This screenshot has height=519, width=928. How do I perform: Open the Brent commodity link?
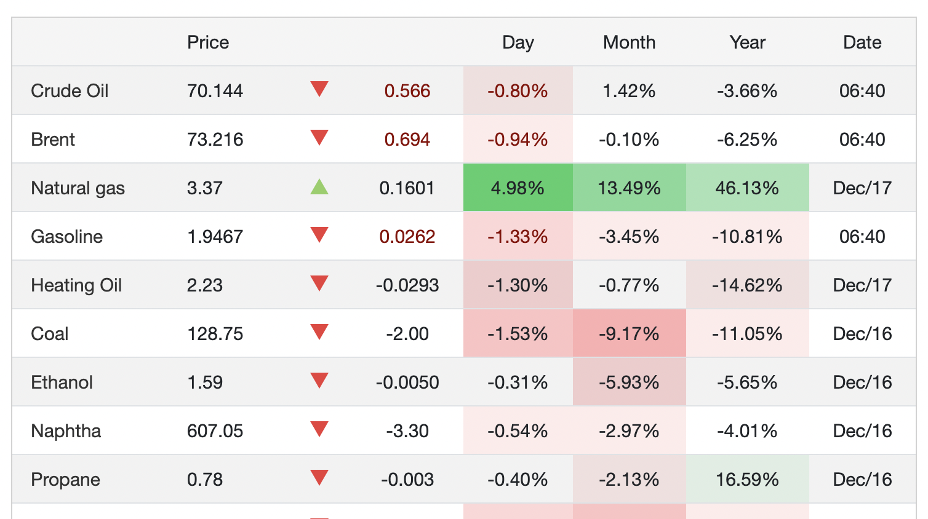coord(53,140)
